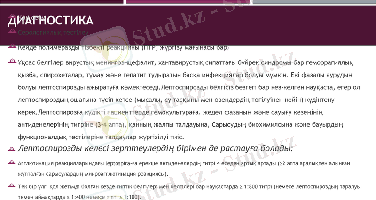Image resolution: width=376 pixels, height=200 pixels.
Task: Click the bullet next to "Серологиялық тестілеу"
Action: tap(12, 32)
